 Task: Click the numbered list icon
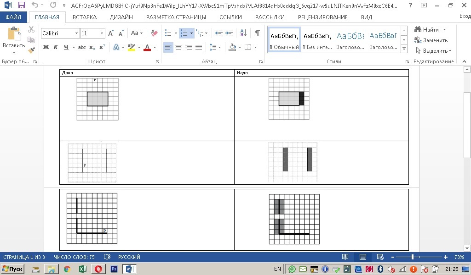[184, 33]
